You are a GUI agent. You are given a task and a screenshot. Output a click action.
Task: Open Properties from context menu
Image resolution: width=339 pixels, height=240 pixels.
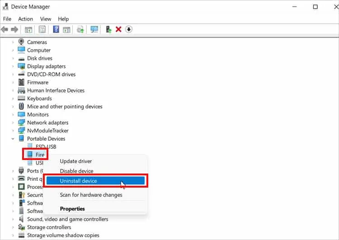pyautogui.click(x=72, y=209)
